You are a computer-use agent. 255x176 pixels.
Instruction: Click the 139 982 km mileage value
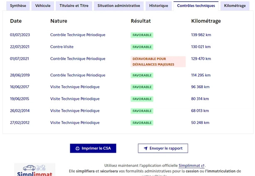(x=201, y=35)
